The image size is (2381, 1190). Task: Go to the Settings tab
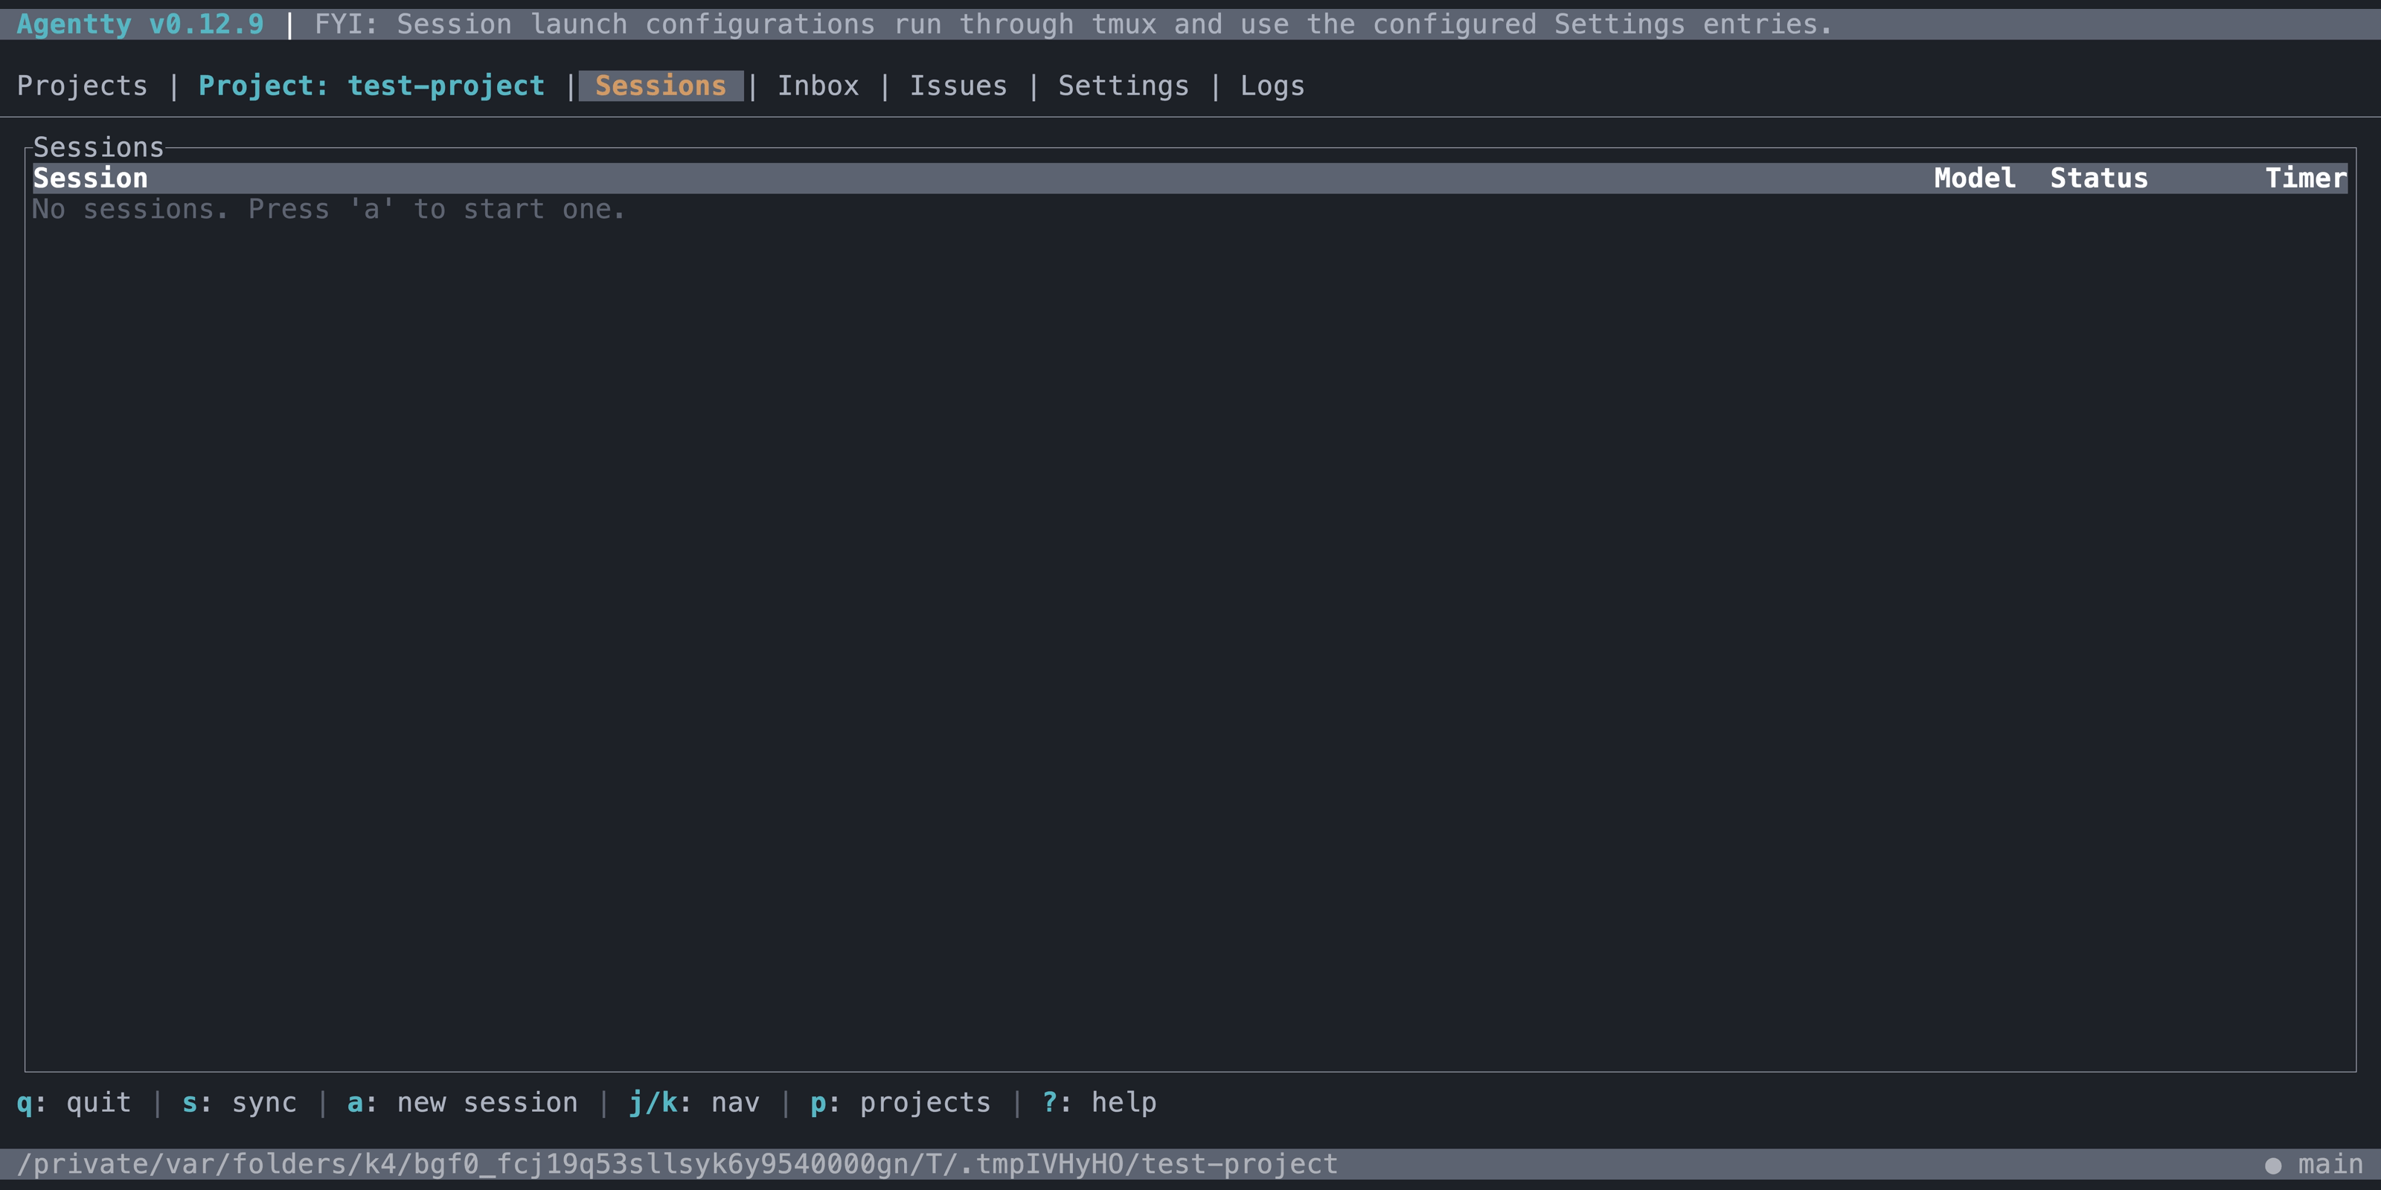pyautogui.click(x=1123, y=86)
